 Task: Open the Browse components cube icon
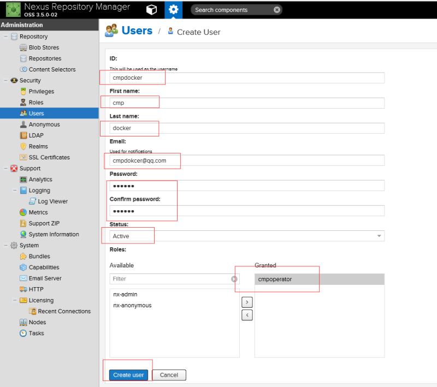coord(152,9)
